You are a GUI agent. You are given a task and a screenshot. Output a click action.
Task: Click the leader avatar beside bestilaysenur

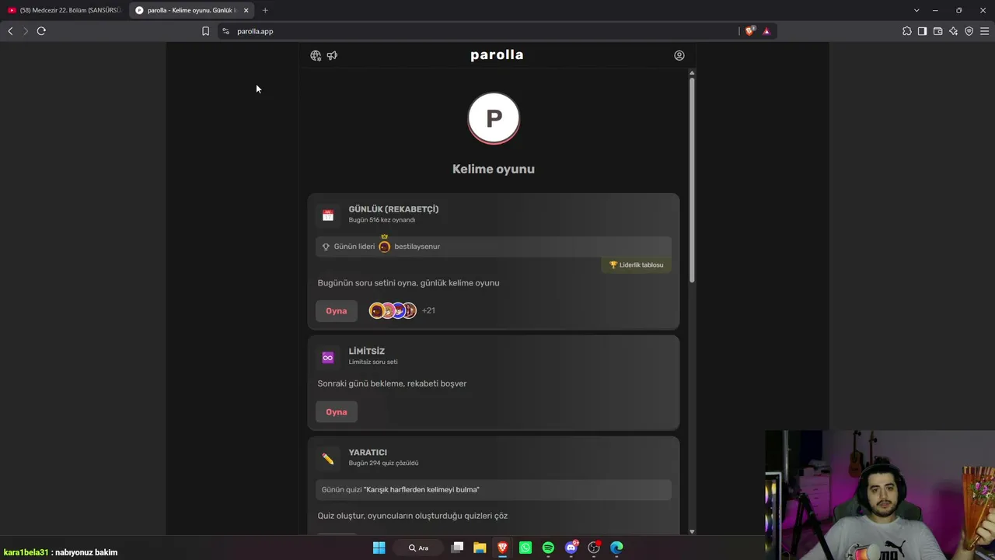(x=384, y=246)
